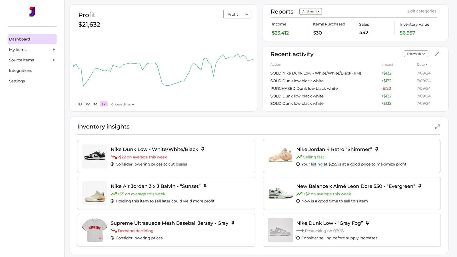Click the New Balance 550 shoe thumbnail
457x257 pixels.
tap(280, 193)
